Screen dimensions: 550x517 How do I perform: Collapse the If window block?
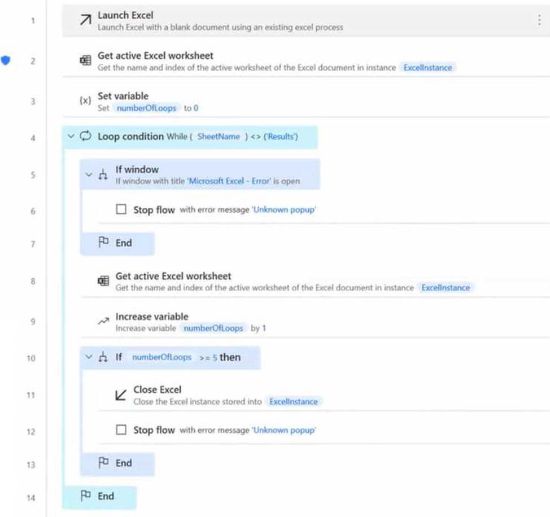click(x=89, y=174)
